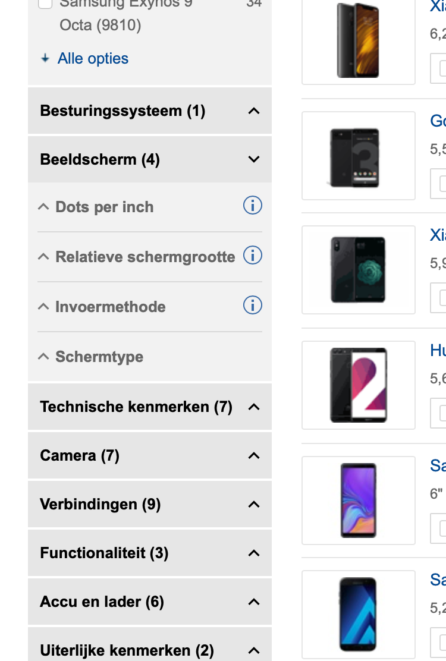The height and width of the screenshot is (661, 446).
Task: Click chevron icon left of Schermtype
Action: (x=43, y=357)
